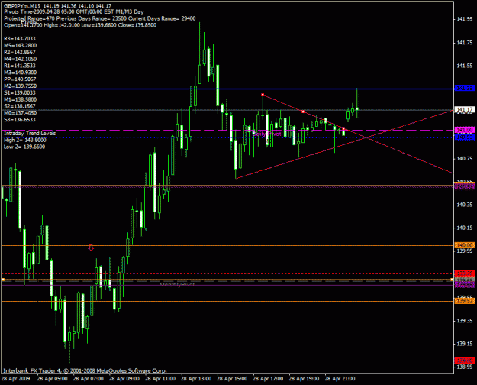Click the 141.75 price scale label
Viewport: 477px width, 385px height.
(465, 43)
